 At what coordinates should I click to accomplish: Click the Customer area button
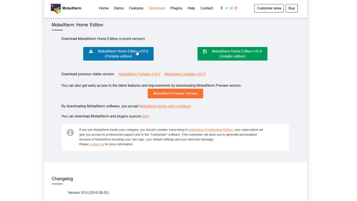click(x=269, y=8)
